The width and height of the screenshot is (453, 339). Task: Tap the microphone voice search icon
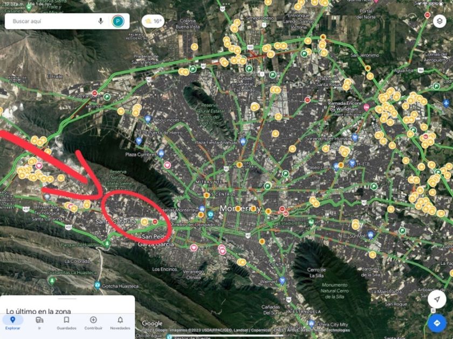click(x=100, y=21)
